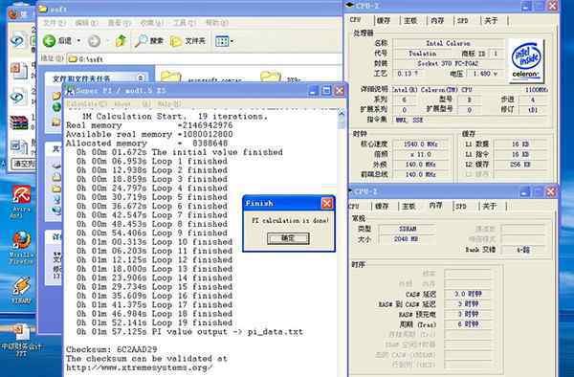
Task: Click the Tualatin code name field
Action: [x=423, y=54]
